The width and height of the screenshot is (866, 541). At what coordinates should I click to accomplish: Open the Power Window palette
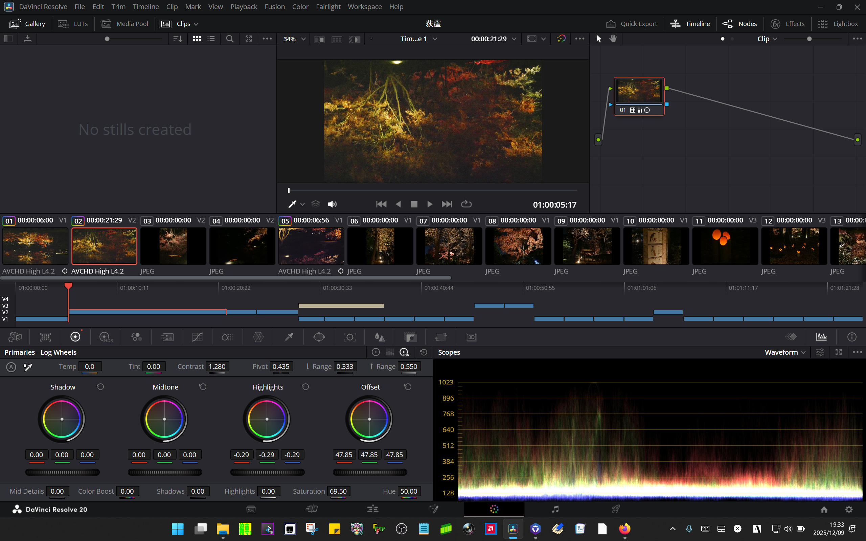319,337
